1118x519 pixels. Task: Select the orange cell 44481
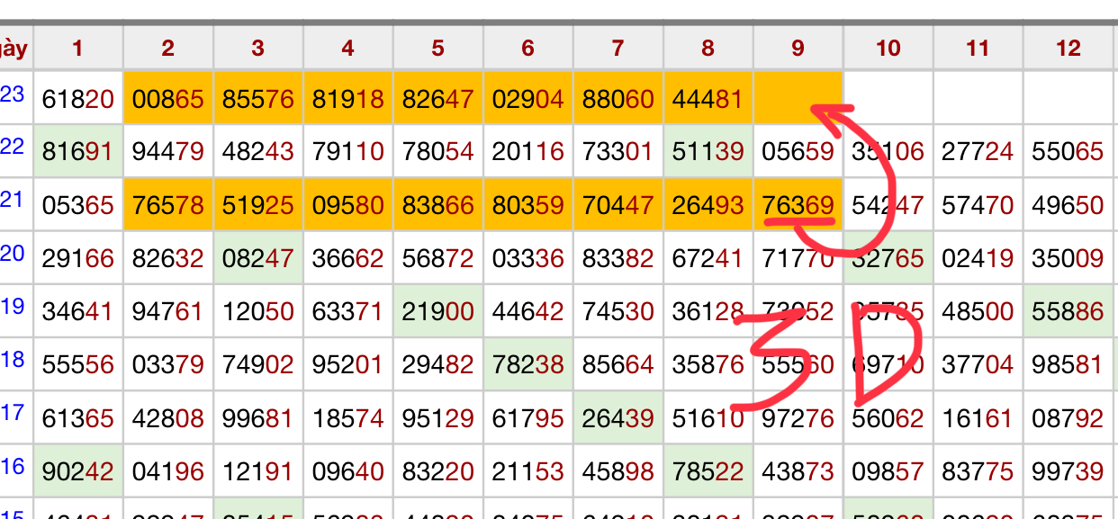(x=708, y=98)
